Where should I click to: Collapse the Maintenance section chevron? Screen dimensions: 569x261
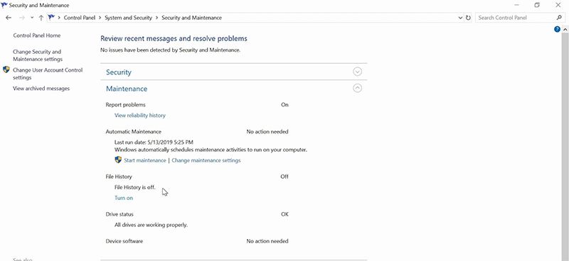click(358, 88)
